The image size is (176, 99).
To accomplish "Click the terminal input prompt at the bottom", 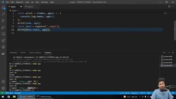I will click(x=33, y=90).
